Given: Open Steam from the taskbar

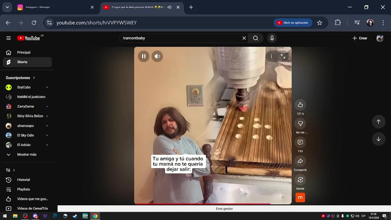Looking at the screenshot, I should [x=75, y=216].
